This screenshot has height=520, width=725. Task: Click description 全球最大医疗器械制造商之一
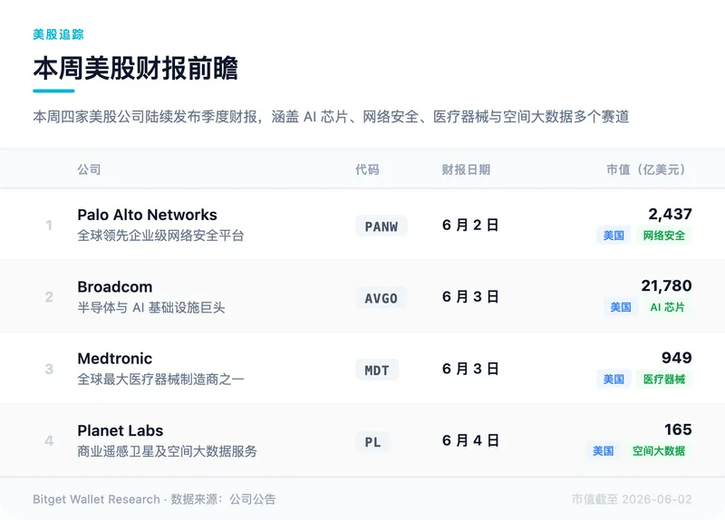click(160, 380)
